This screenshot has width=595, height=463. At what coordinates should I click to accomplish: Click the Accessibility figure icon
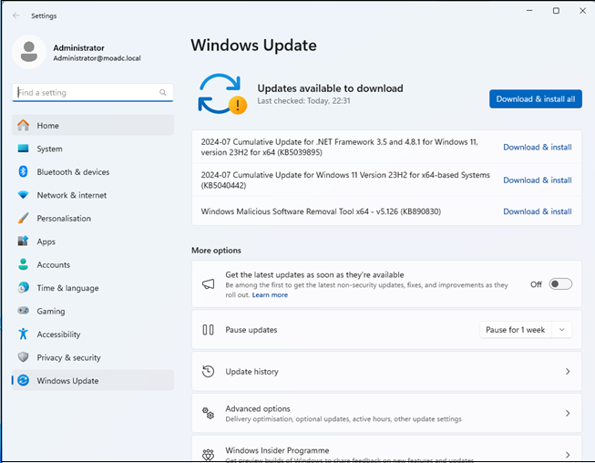(23, 334)
